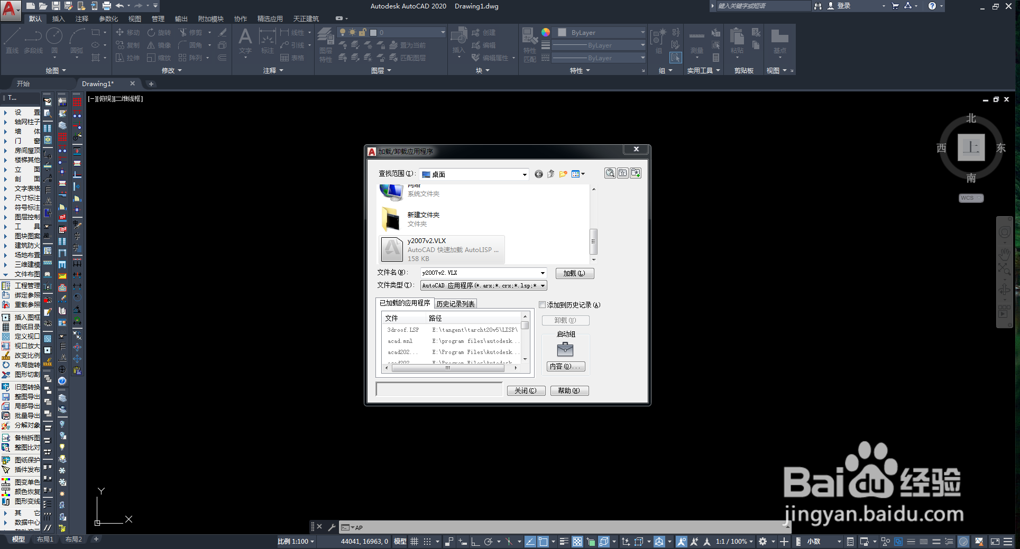Open the 文件名 filename dropdown arrow

click(542, 273)
